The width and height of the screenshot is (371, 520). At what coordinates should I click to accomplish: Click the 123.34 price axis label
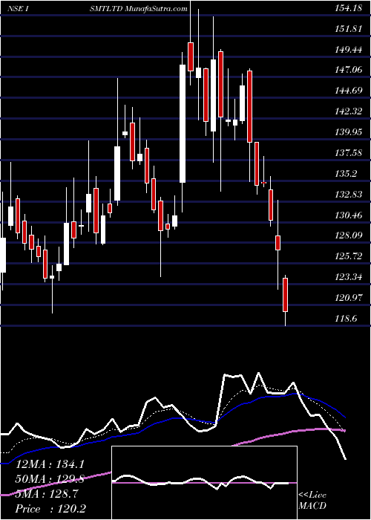point(349,277)
